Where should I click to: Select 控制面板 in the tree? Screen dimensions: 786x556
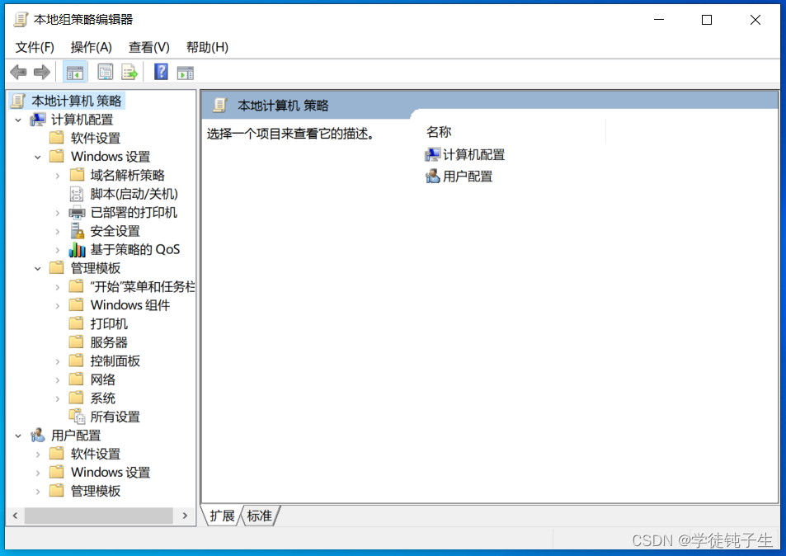(115, 361)
